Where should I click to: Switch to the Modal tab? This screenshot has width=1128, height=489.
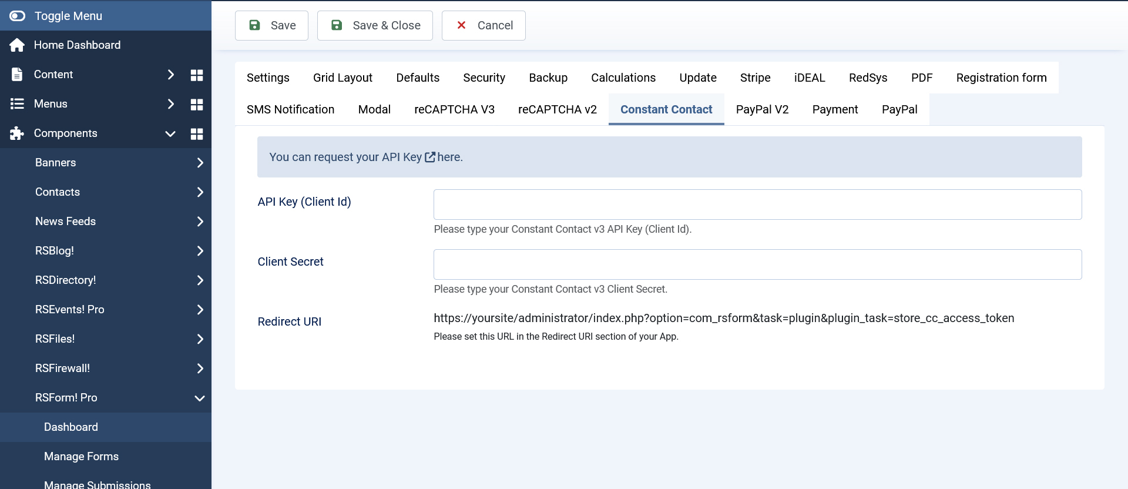(374, 109)
